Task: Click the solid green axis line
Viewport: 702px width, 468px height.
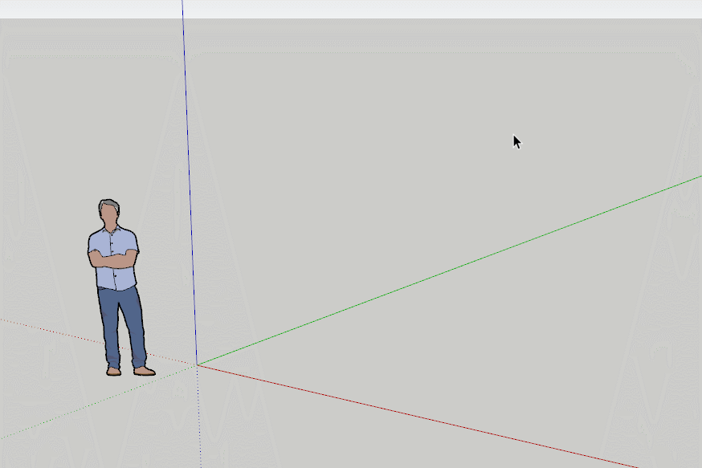Action: click(449, 271)
